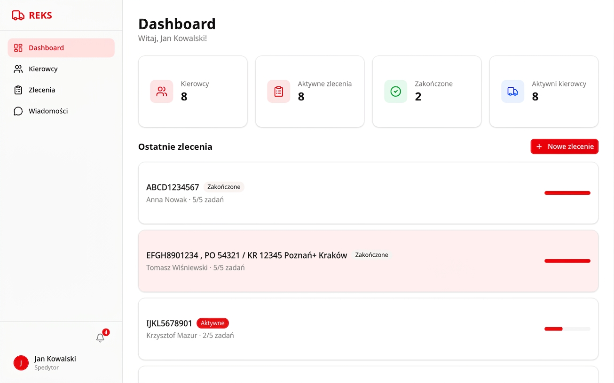
Task: Click the "Aktywne zlecenia" card label
Action: click(x=325, y=84)
